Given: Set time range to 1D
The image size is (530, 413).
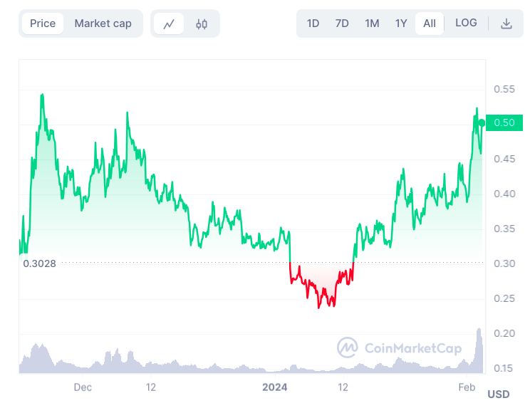Looking at the screenshot, I should tap(313, 23).
